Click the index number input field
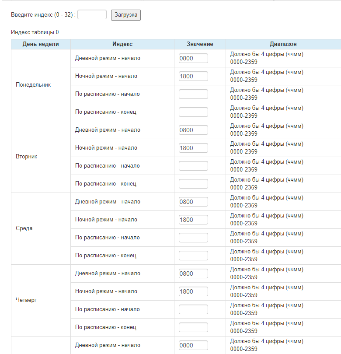Image resolution: width=341 pixels, height=354 pixels. click(92, 15)
